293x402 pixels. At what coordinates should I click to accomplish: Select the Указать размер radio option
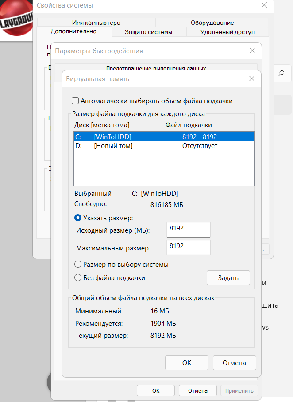[x=78, y=218]
